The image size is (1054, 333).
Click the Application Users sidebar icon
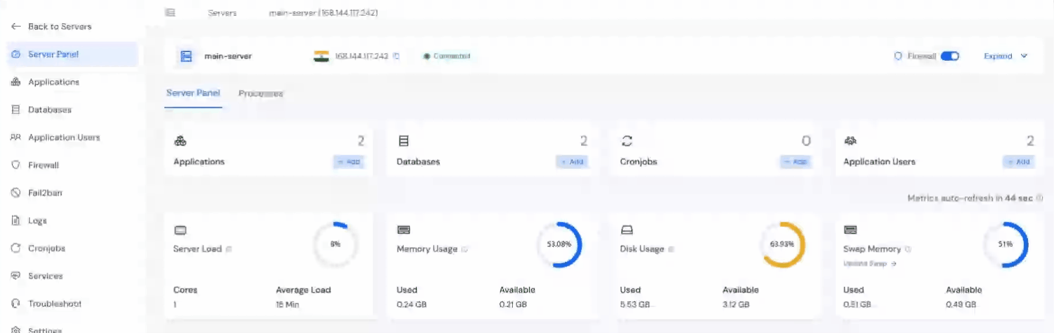pyautogui.click(x=16, y=137)
